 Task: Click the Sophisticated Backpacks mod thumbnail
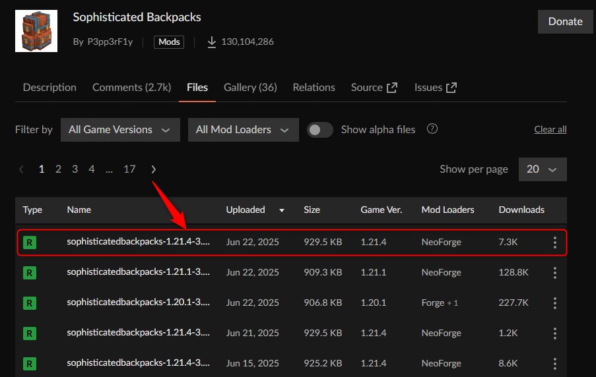pos(36,31)
